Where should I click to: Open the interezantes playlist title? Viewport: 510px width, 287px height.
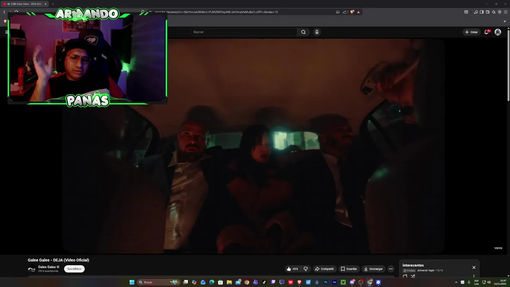413,265
